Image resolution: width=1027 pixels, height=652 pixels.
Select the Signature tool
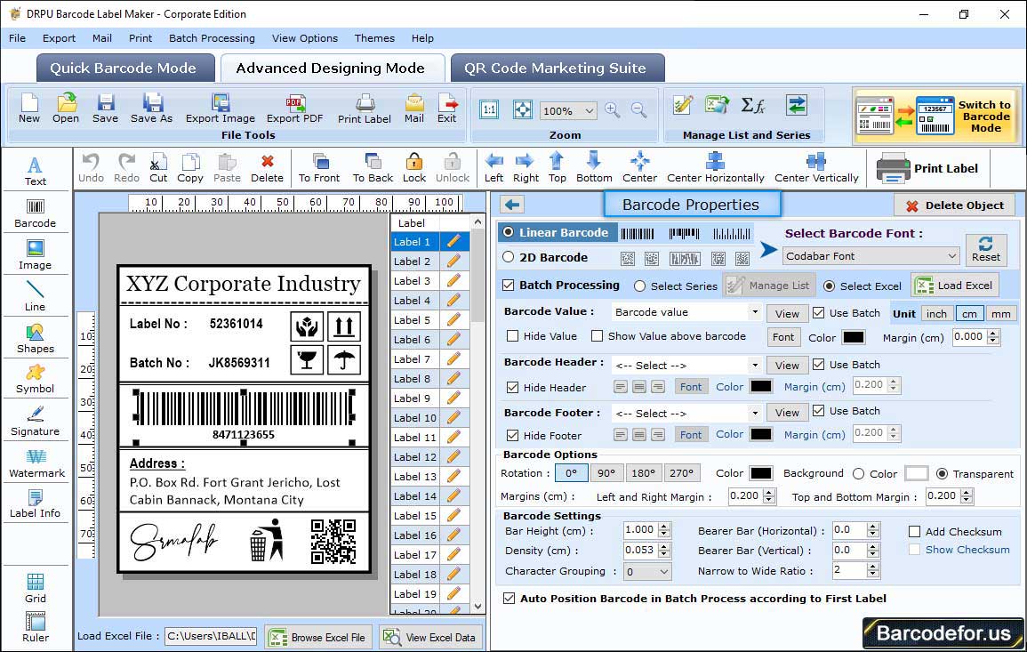[x=36, y=422]
